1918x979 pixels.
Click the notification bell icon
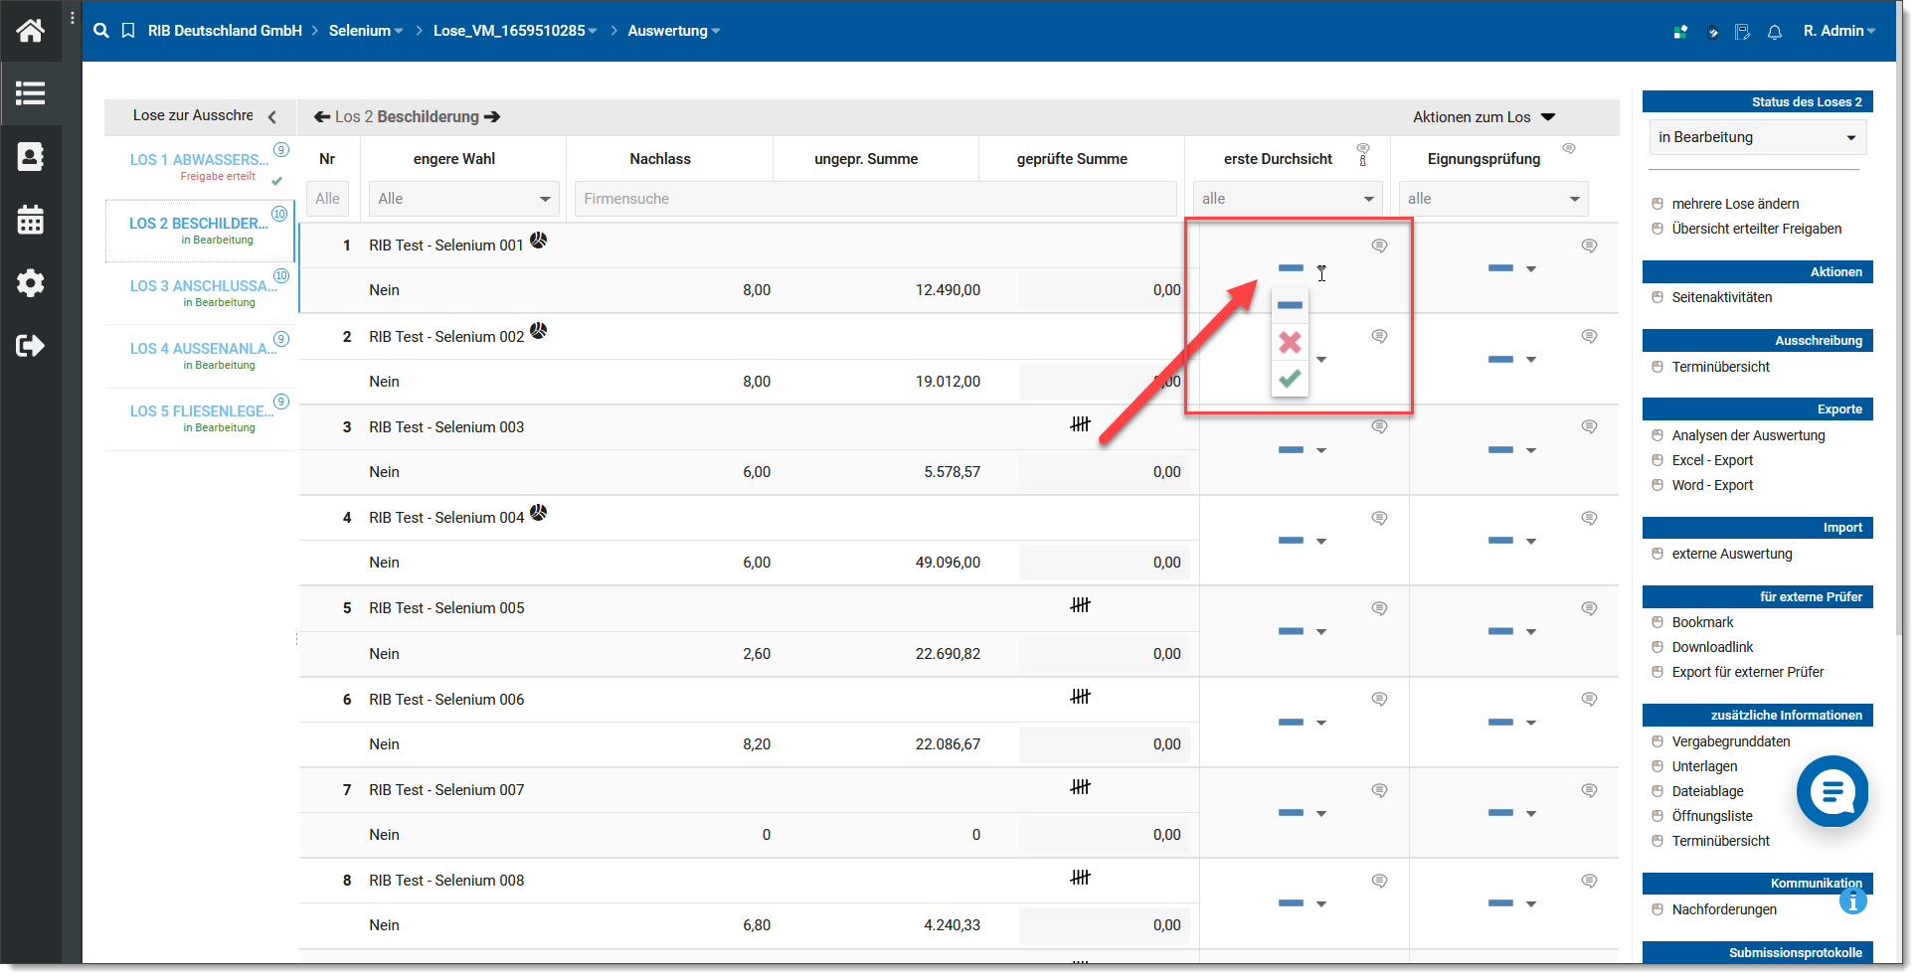[1775, 32]
